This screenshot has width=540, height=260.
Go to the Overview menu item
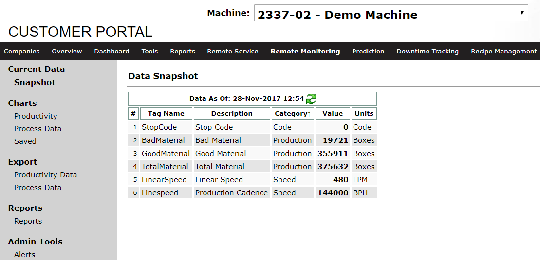tap(67, 51)
